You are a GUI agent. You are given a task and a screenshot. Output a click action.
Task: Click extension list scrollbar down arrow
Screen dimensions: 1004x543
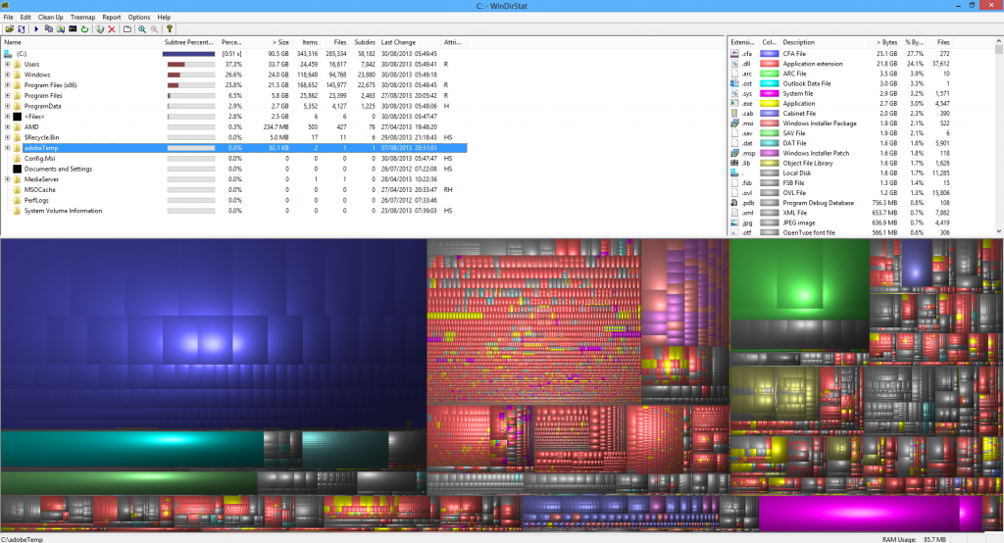(x=999, y=231)
